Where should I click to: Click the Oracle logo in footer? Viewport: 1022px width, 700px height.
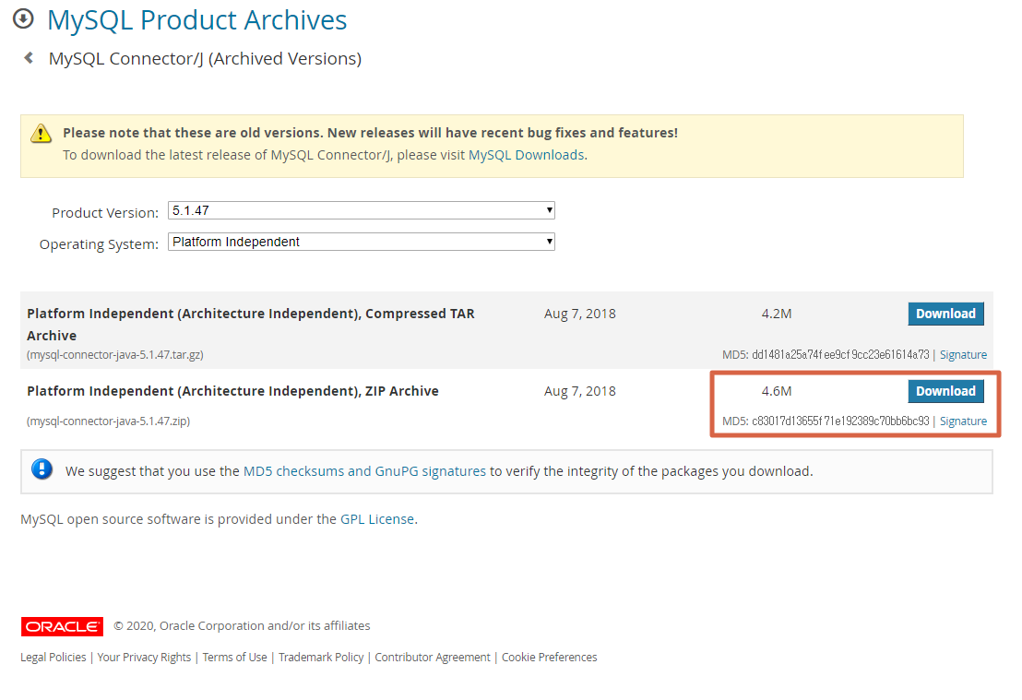[x=62, y=625]
